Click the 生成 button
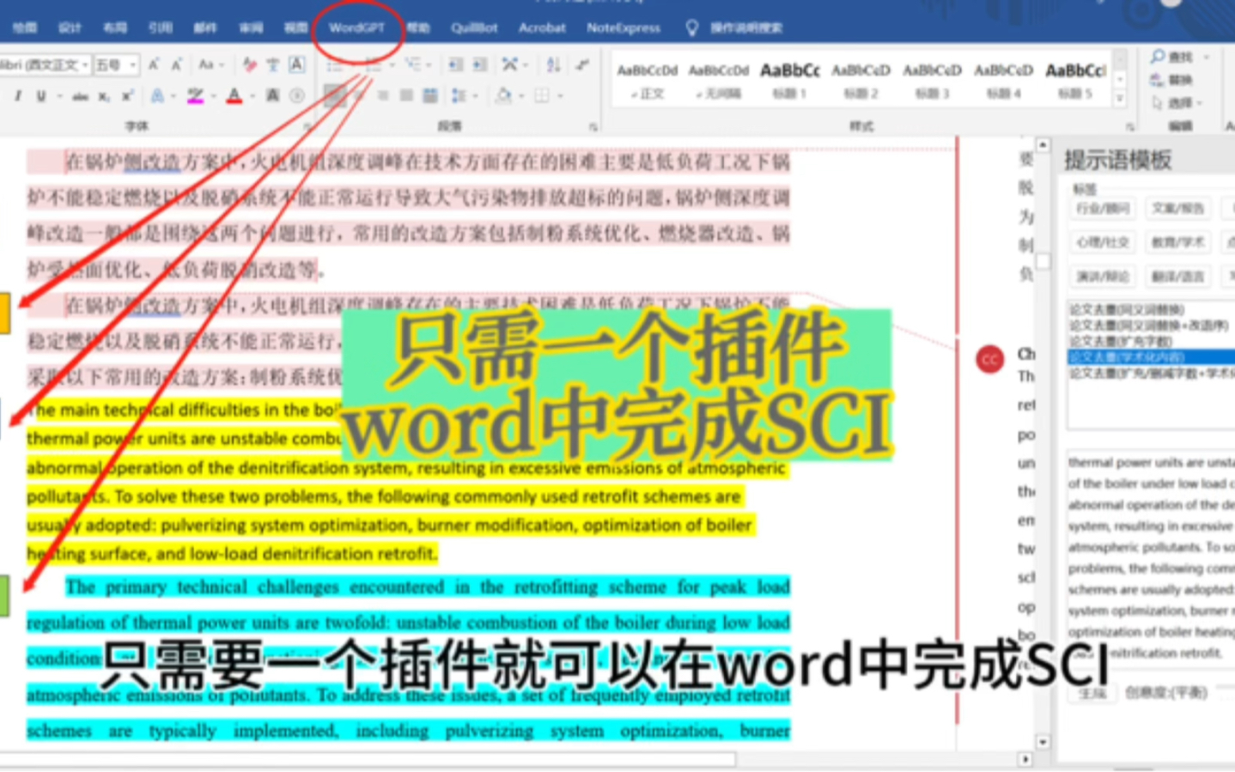This screenshot has height=772, width=1235. click(1092, 693)
